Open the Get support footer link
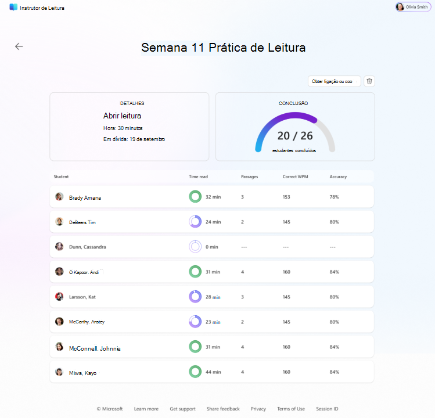435x418 pixels. click(x=182, y=409)
